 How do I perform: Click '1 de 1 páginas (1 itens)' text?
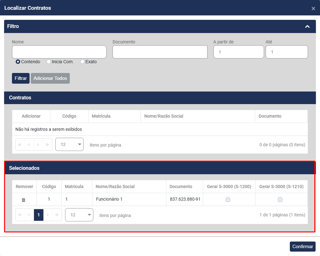coord(282,215)
